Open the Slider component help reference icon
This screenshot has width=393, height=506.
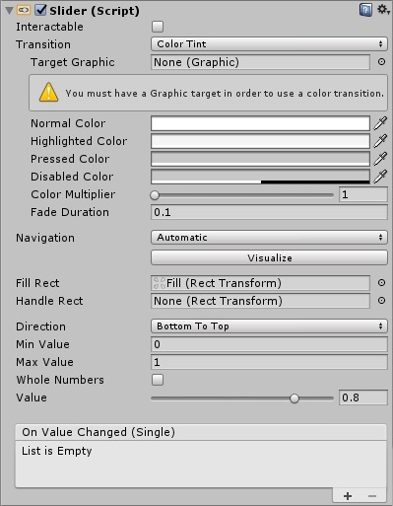[x=365, y=10]
